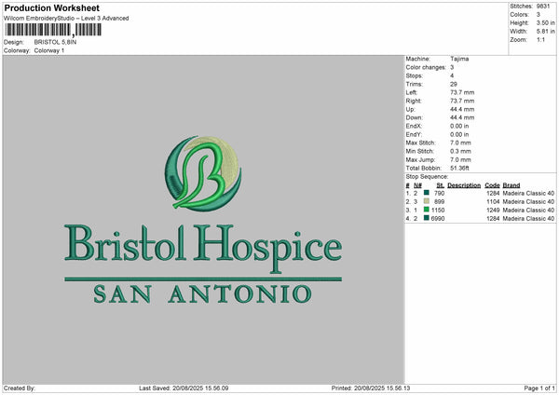The width and height of the screenshot is (559, 395).
Task: Click the Description column header
Action: [464, 185]
